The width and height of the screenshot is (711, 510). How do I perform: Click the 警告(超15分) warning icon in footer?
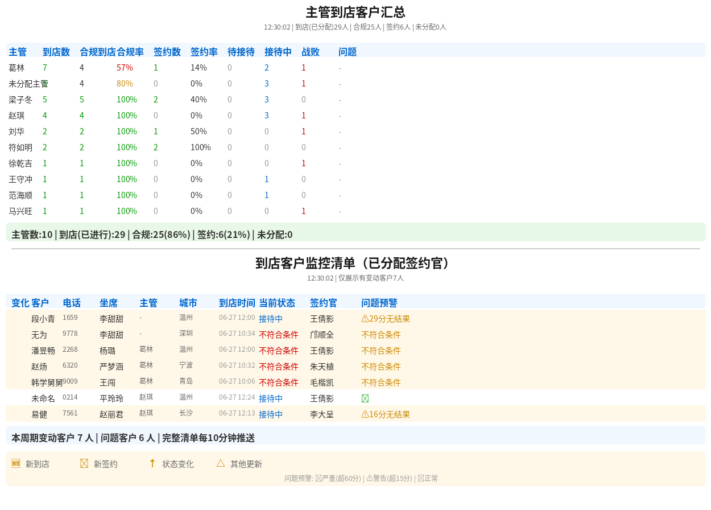370,478
